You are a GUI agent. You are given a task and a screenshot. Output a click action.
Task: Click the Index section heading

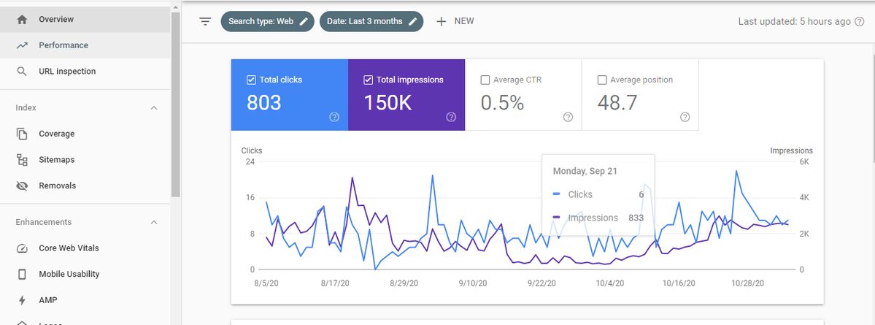click(26, 108)
